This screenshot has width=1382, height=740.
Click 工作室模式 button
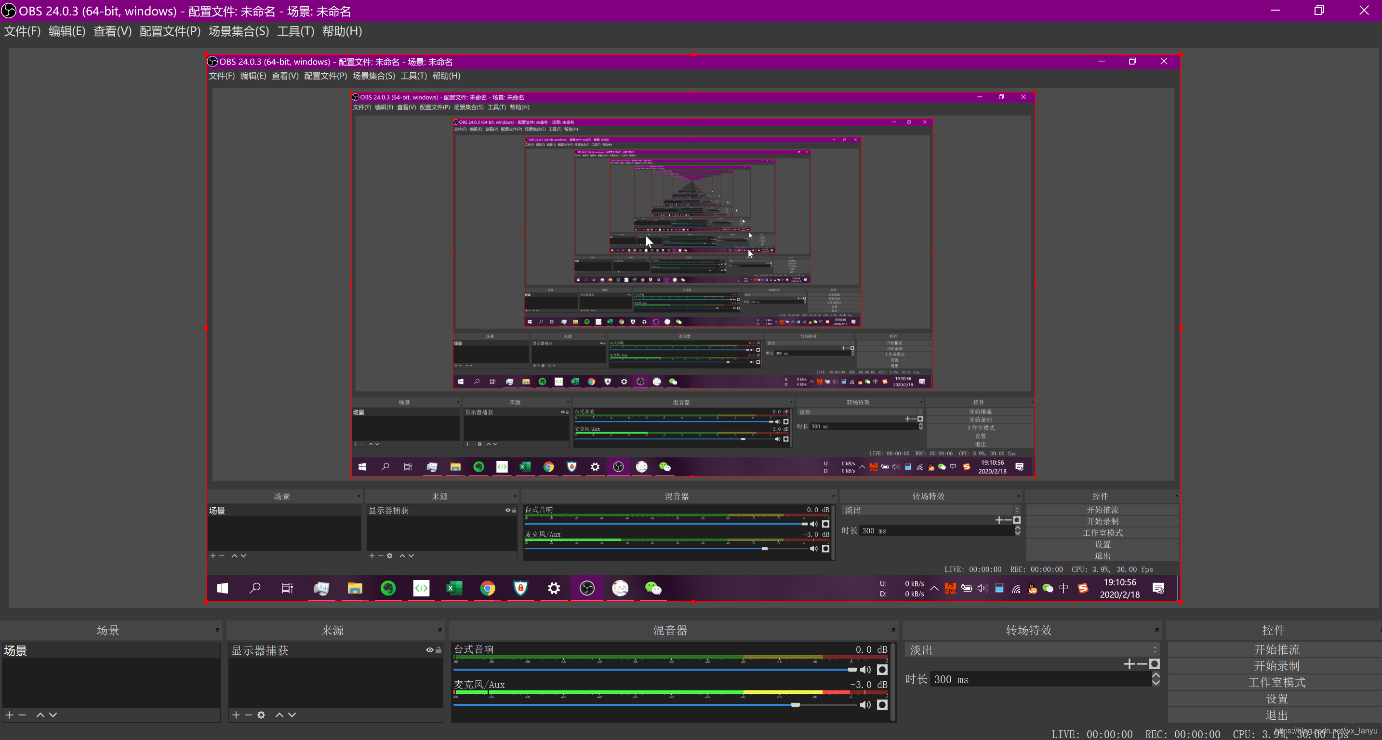pyautogui.click(x=1276, y=683)
